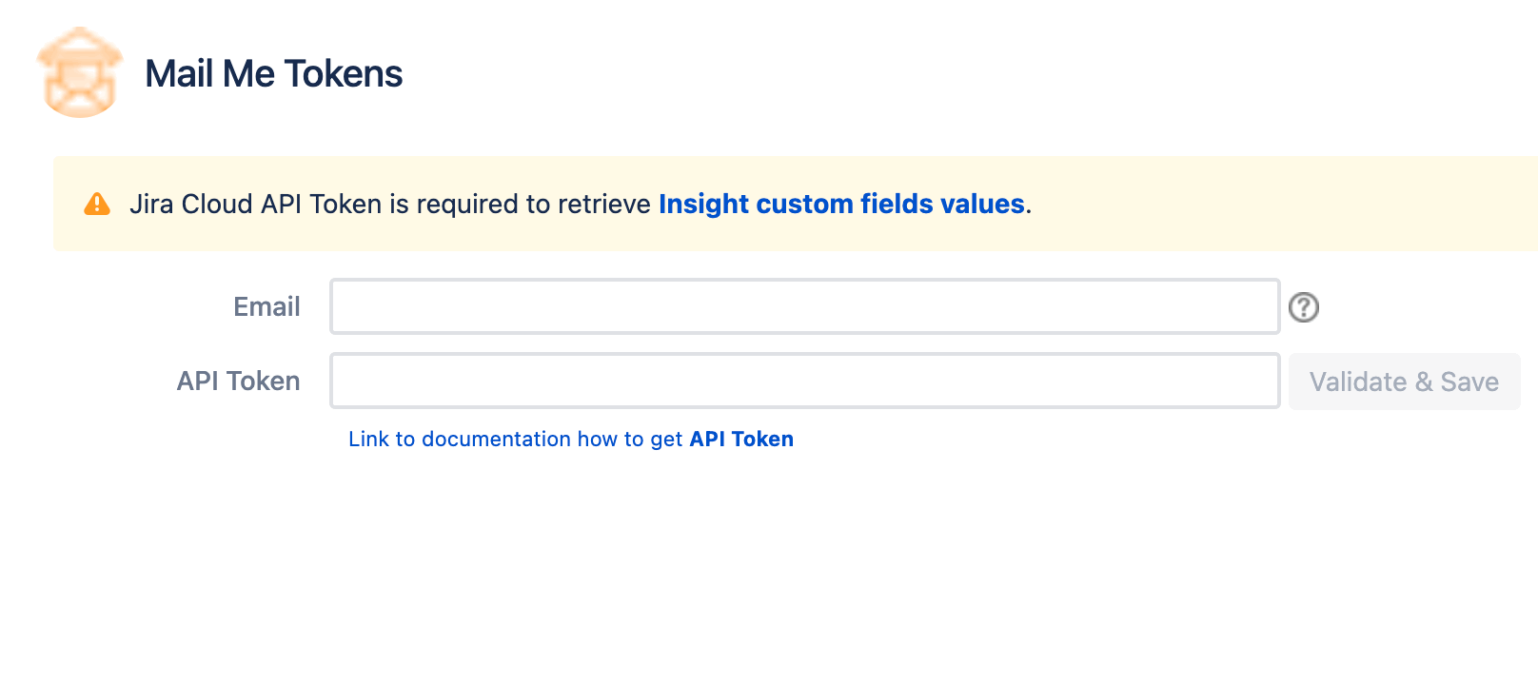Click the circular tooltip icon after the Email box
The height and width of the screenshot is (685, 1538).
1304,307
